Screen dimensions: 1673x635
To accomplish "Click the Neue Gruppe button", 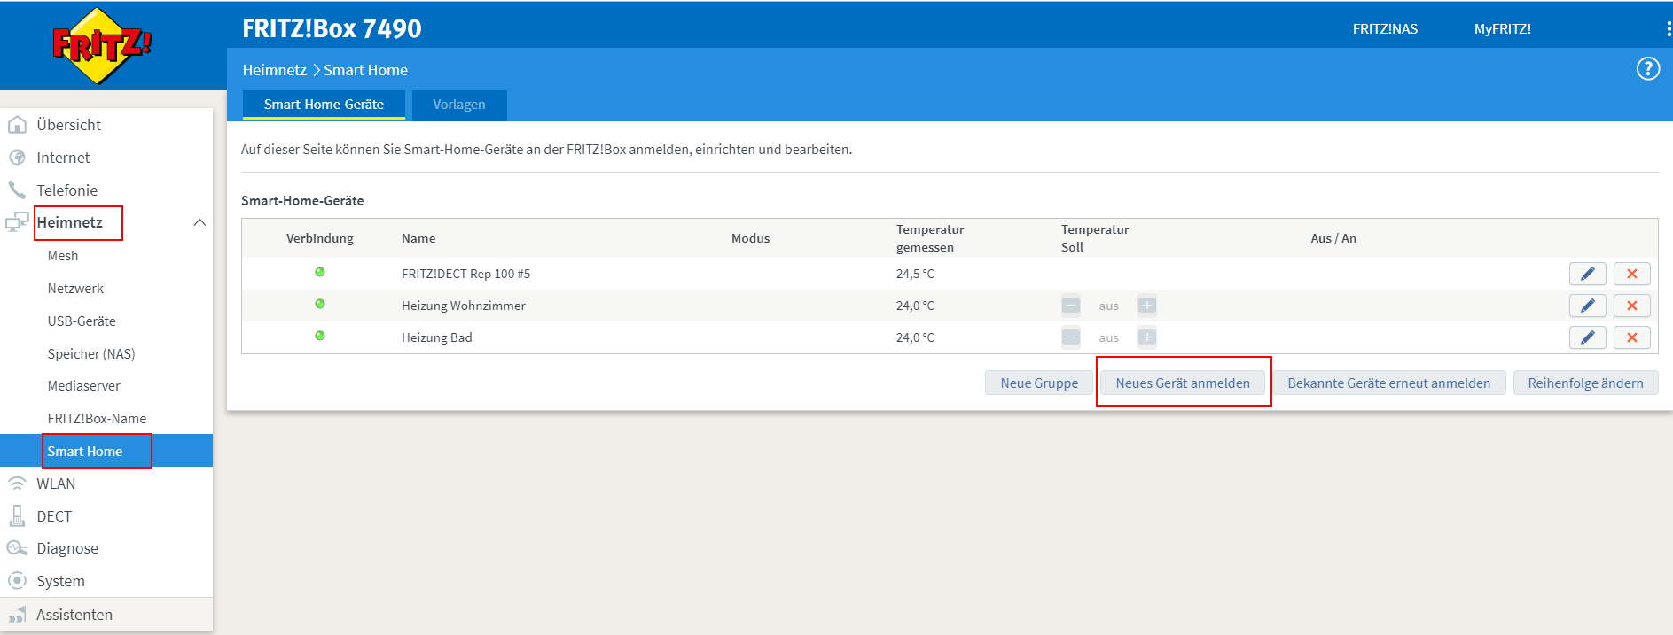I will point(1039,383).
